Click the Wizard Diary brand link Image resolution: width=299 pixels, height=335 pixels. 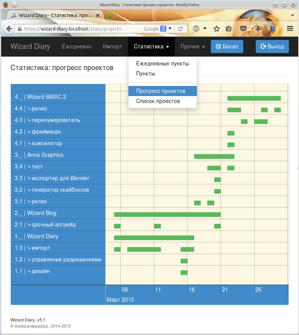click(30, 46)
